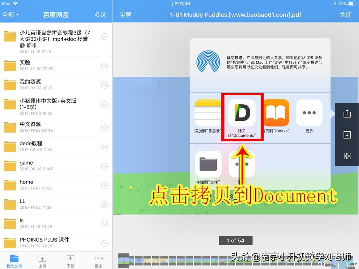Viewport: 359px width, 269px height.
Task: Tap the Upload (上传) icon in bottom bar
Action: click(x=42, y=260)
